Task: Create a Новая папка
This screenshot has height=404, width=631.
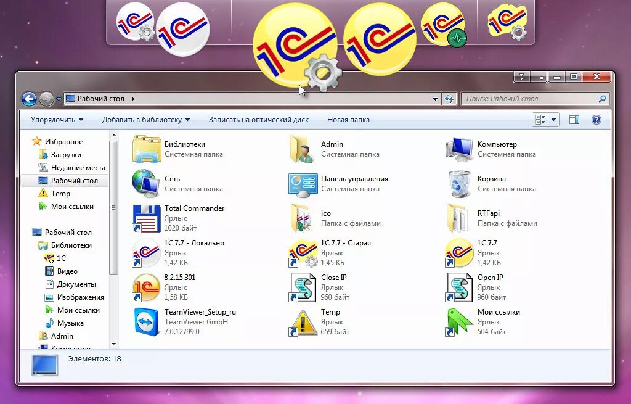Action: (348, 120)
